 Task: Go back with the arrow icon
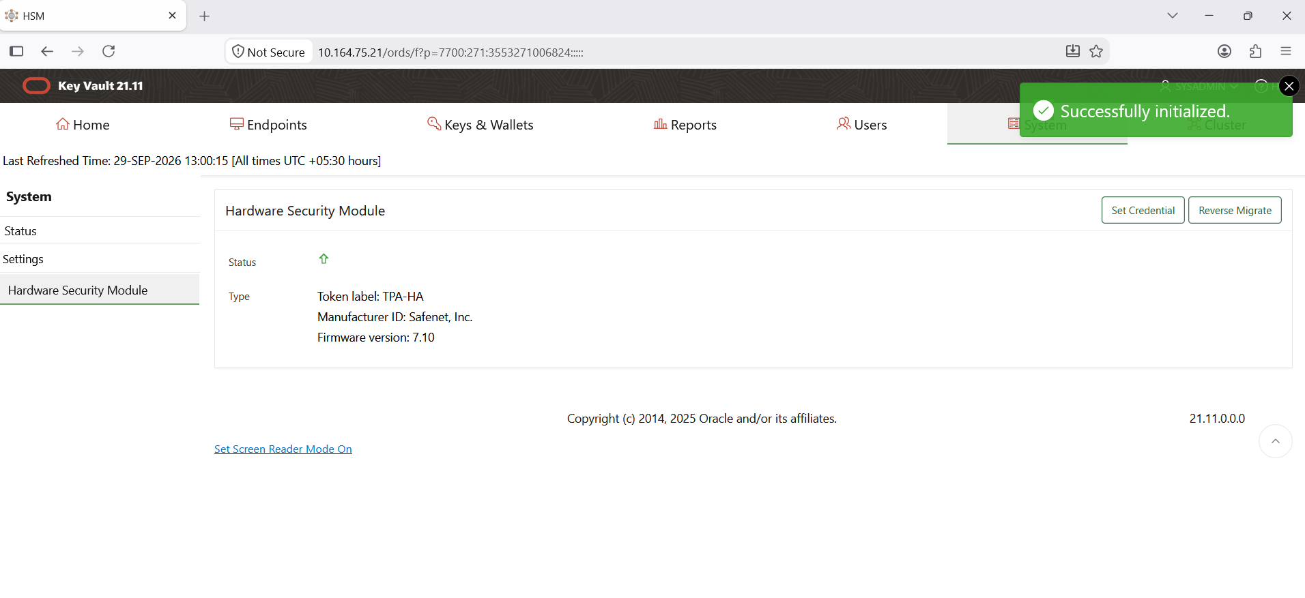tap(47, 51)
